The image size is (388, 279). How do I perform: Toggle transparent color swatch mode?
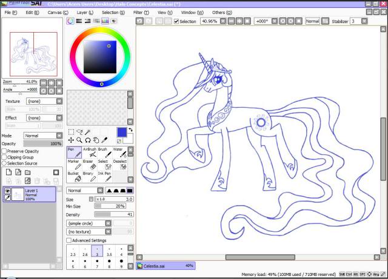tap(119, 141)
